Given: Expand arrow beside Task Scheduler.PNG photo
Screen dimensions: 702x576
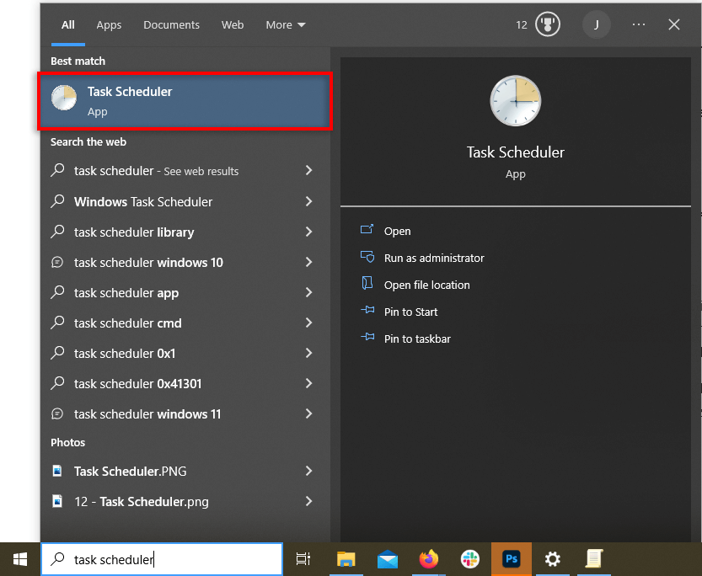Looking at the screenshot, I should [x=308, y=472].
